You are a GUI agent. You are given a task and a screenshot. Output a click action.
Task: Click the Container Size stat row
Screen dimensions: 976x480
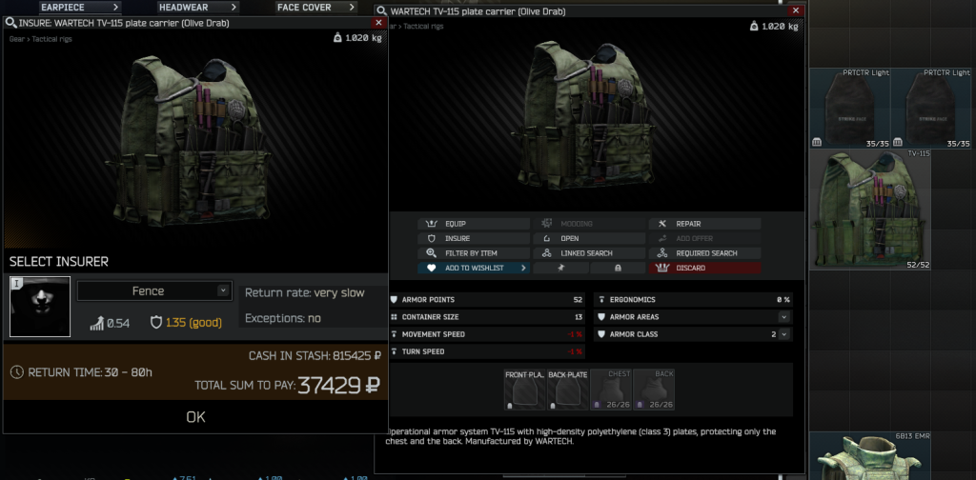point(487,317)
